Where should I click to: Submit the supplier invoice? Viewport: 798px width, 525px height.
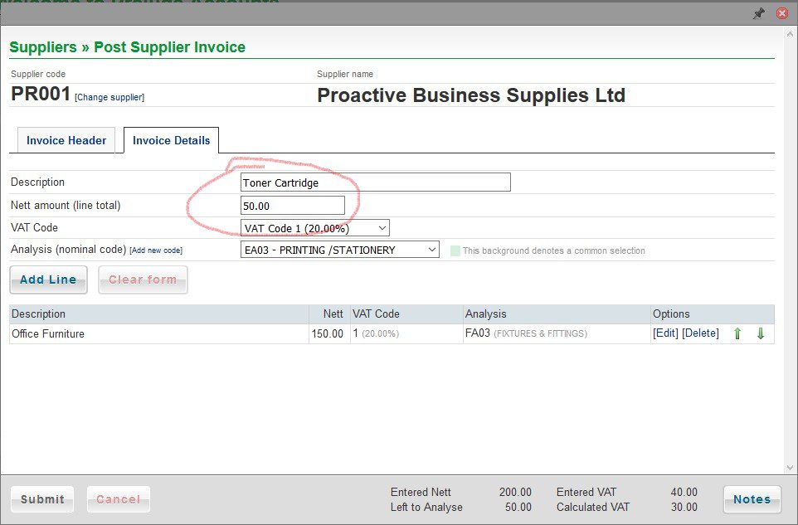click(42, 499)
